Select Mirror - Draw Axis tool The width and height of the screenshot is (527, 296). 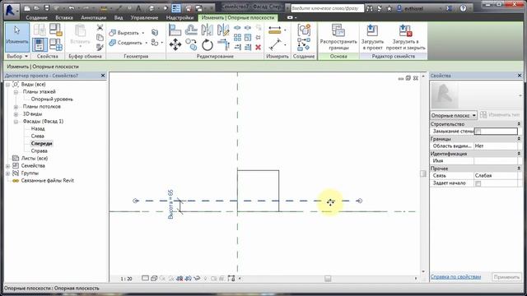[223, 30]
